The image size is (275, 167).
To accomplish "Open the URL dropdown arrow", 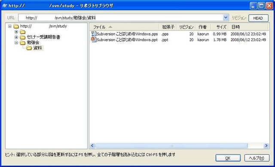I will tap(226, 18).
